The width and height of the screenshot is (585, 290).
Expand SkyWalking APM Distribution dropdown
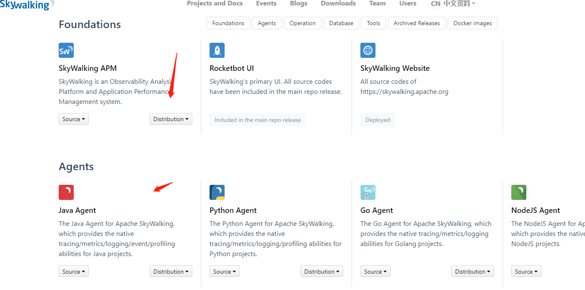[x=171, y=119]
